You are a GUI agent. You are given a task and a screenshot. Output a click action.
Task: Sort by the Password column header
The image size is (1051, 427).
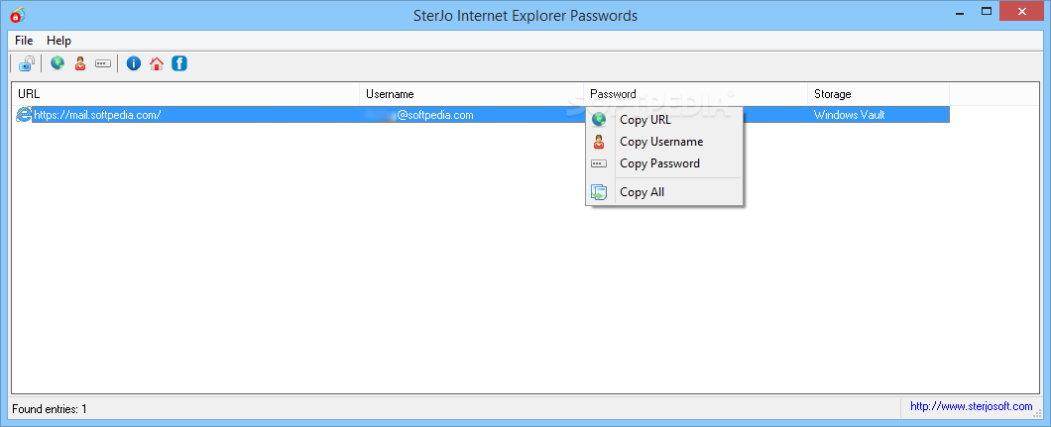pos(696,94)
